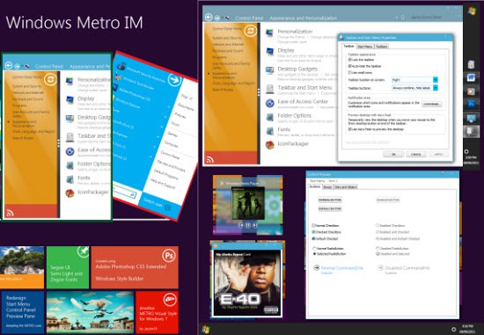This screenshot has width=484, height=335.
Task: Open the Folder Options icon in the large window
Action: coord(269,117)
